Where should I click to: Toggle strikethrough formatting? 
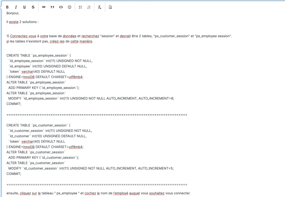pyautogui.click(x=33, y=7)
